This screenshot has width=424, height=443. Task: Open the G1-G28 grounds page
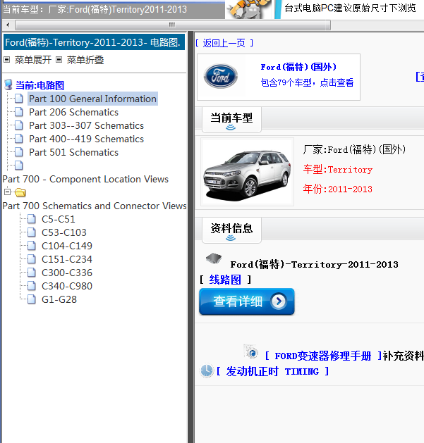pyautogui.click(x=59, y=299)
